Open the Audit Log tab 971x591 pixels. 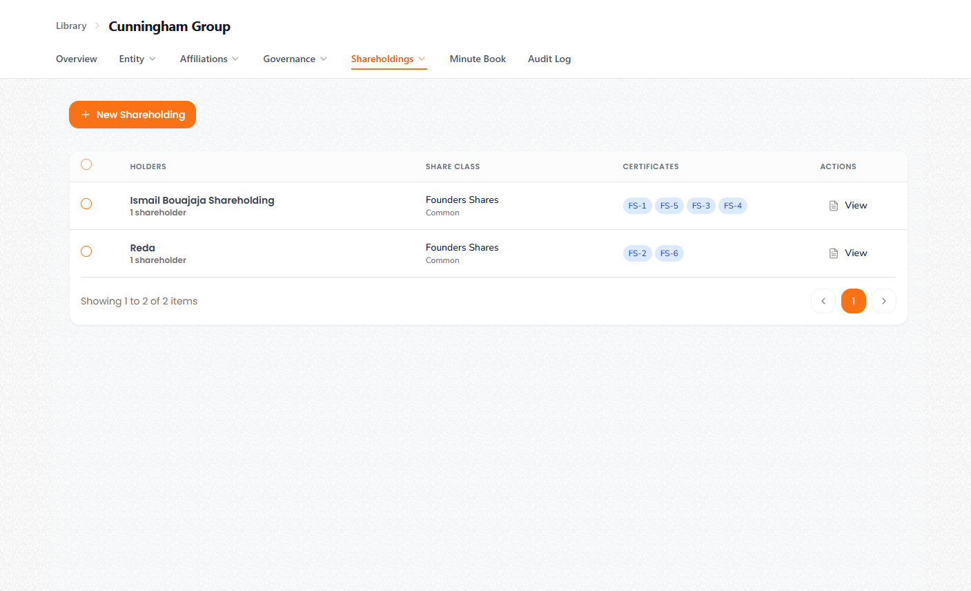(549, 59)
